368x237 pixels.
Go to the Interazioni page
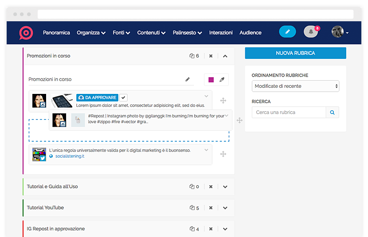tap(221, 33)
